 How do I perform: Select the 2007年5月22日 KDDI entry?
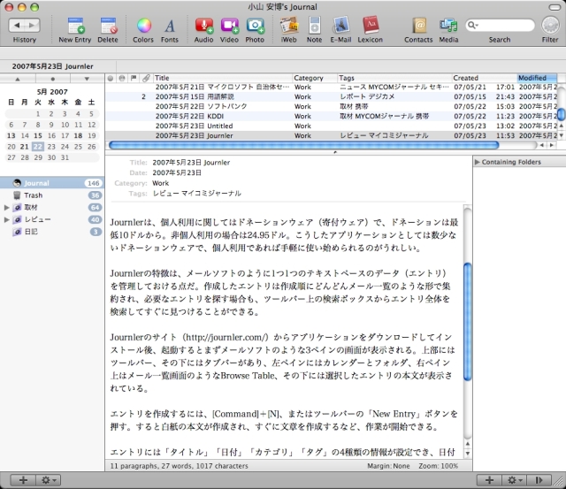[x=332, y=116]
